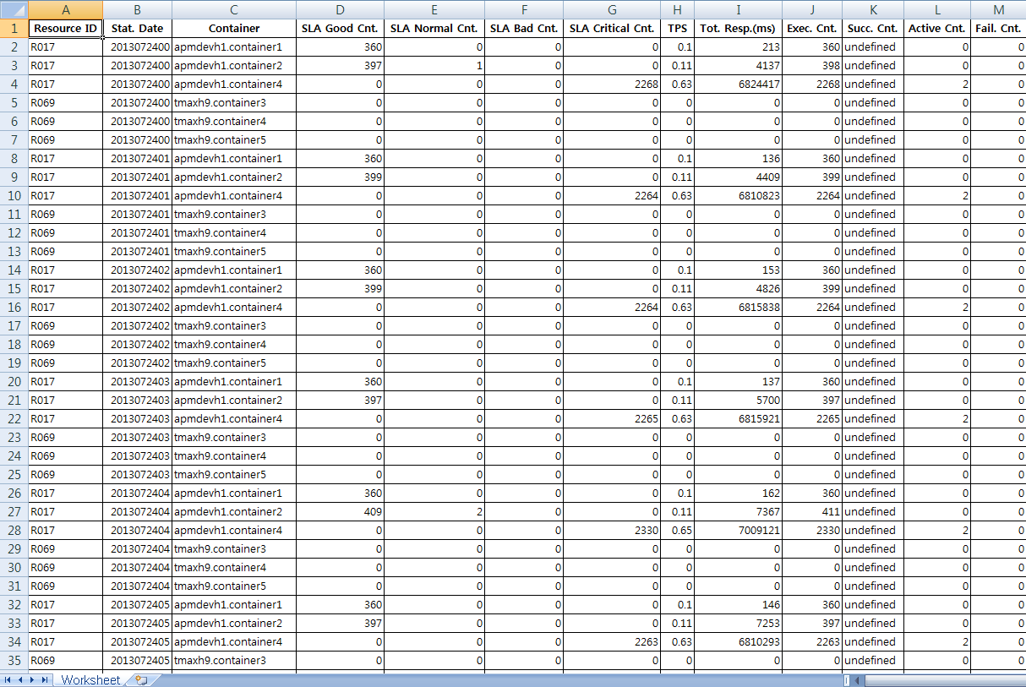This screenshot has height=687, width=1026.
Task: Select the 'Container' header cell
Action: click(x=234, y=28)
